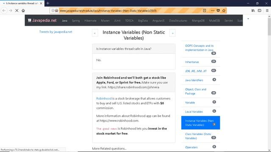Open DataStructures navigation item

point(178,21)
